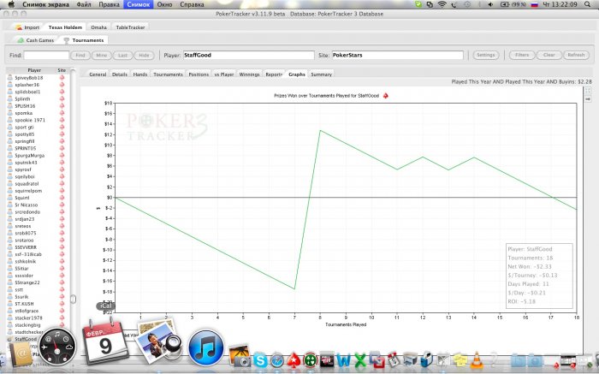The width and height of the screenshot is (599, 374).
Task: Open the Winnings tab
Action: pyautogui.click(x=249, y=74)
